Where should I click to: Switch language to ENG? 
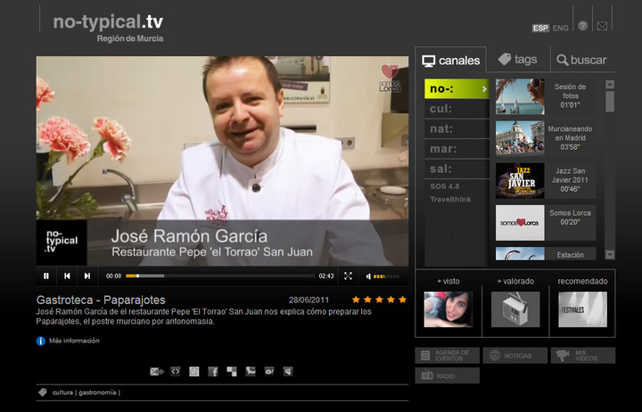(560, 28)
